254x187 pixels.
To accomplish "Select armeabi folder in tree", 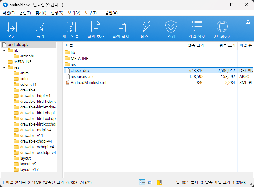I will pyautogui.click(x=27, y=56).
